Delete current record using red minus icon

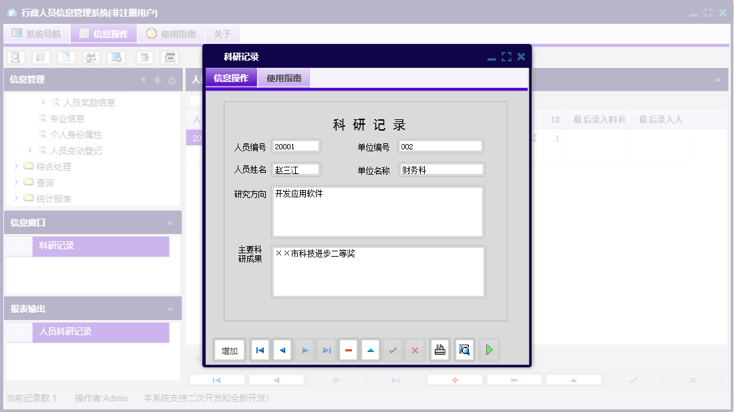(348, 349)
